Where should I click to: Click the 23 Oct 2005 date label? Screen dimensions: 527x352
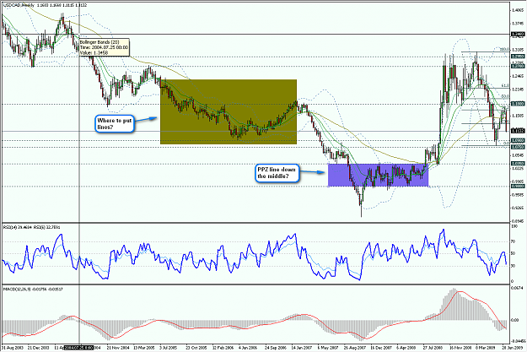click(197, 347)
